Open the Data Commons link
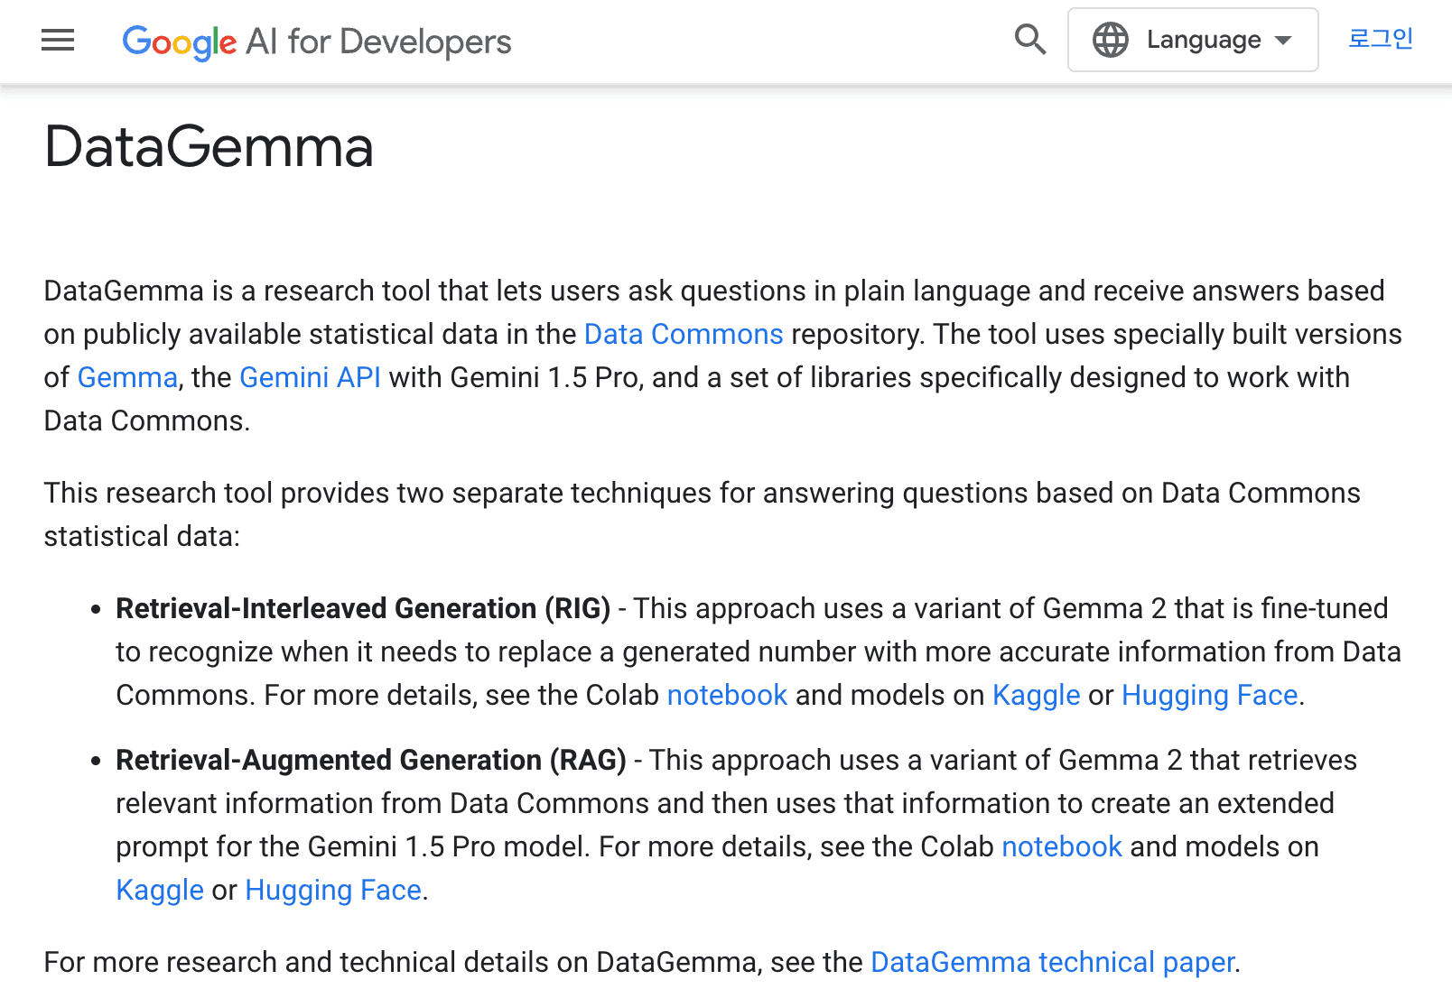The height and width of the screenshot is (989, 1452). pyautogui.click(x=684, y=334)
